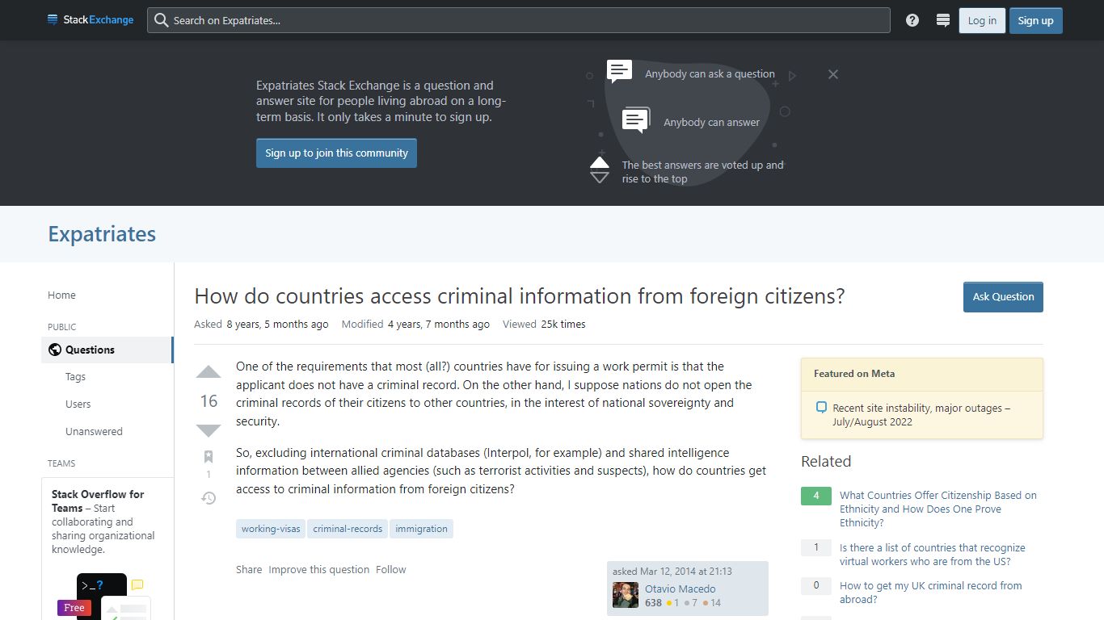Filter by the criminal-records tag
The width and height of the screenshot is (1104, 620).
[x=348, y=529]
